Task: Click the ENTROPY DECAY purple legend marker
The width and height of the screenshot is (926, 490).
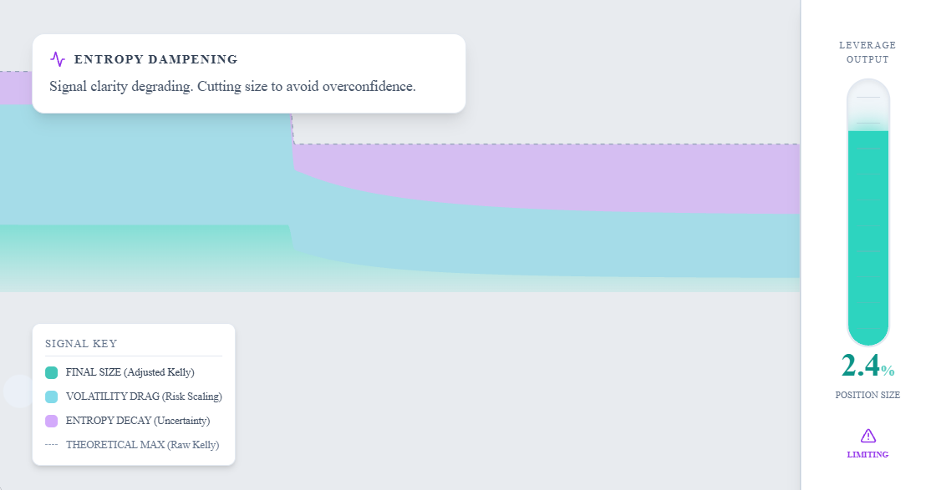Action: (49, 420)
